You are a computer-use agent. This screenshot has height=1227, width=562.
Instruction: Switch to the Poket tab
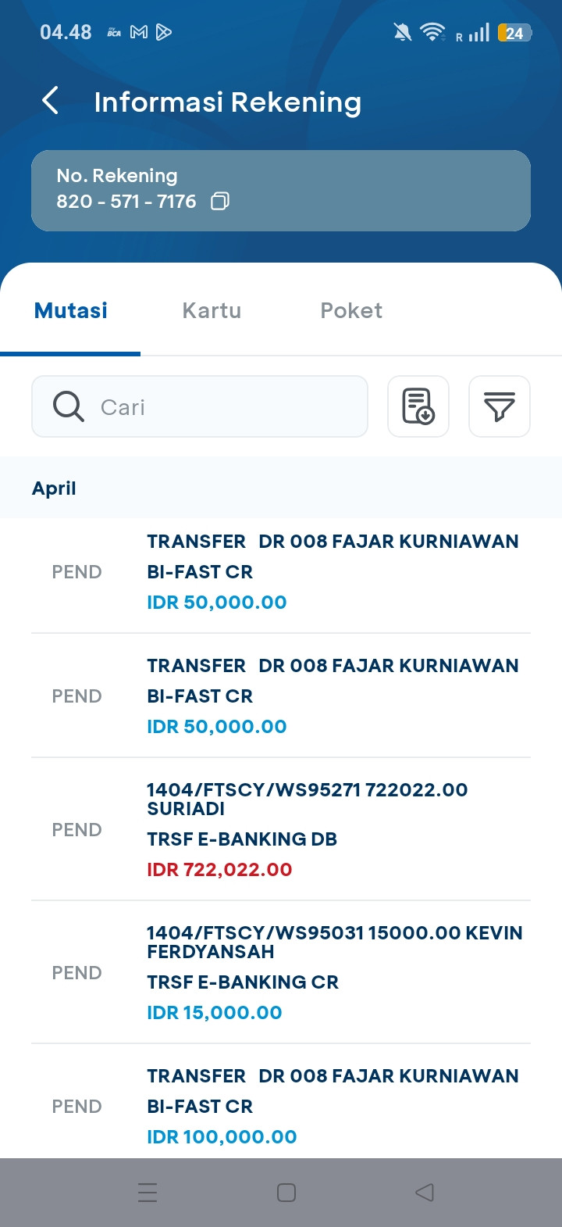351,310
